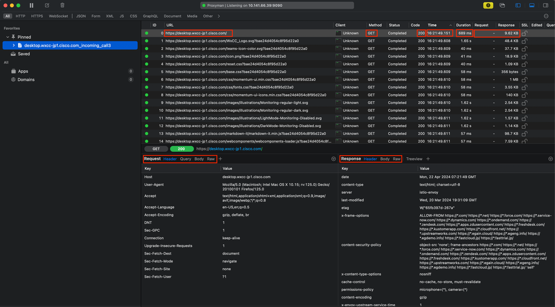Image resolution: width=555 pixels, height=307 pixels.
Task: Click the multiple windows icon in the toolbar
Action: [502, 6]
